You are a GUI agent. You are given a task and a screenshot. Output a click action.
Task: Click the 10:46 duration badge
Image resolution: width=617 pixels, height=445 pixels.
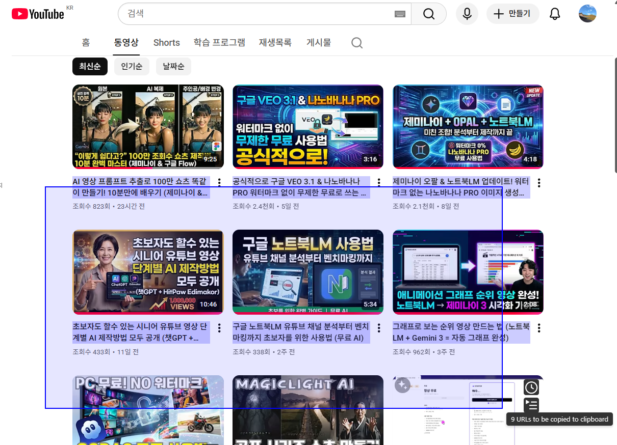coord(209,304)
